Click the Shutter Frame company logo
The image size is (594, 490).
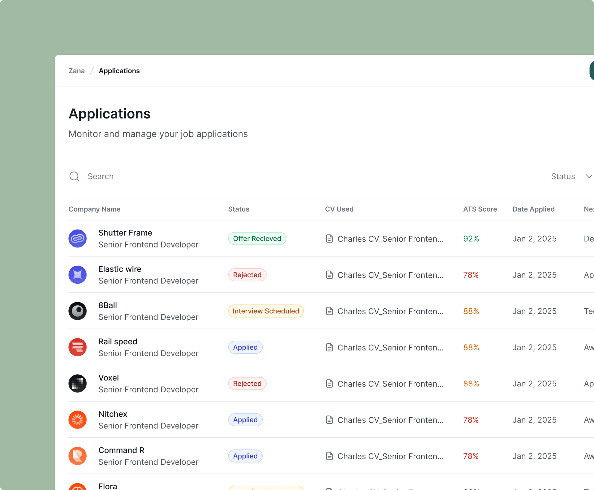click(77, 239)
